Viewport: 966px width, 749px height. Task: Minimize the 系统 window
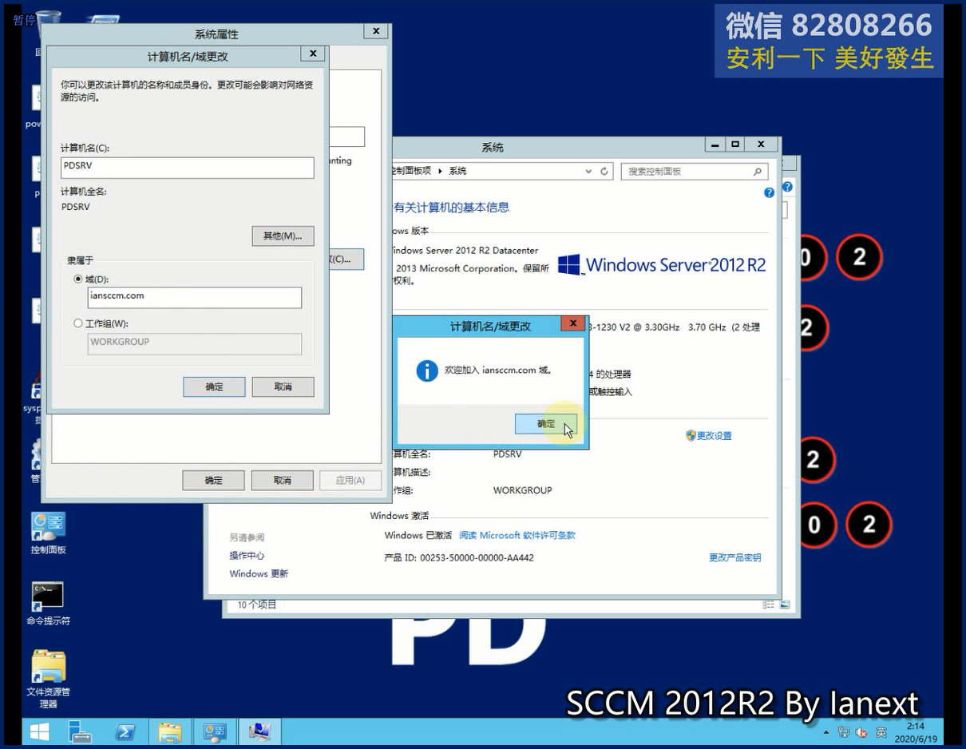coord(715,145)
